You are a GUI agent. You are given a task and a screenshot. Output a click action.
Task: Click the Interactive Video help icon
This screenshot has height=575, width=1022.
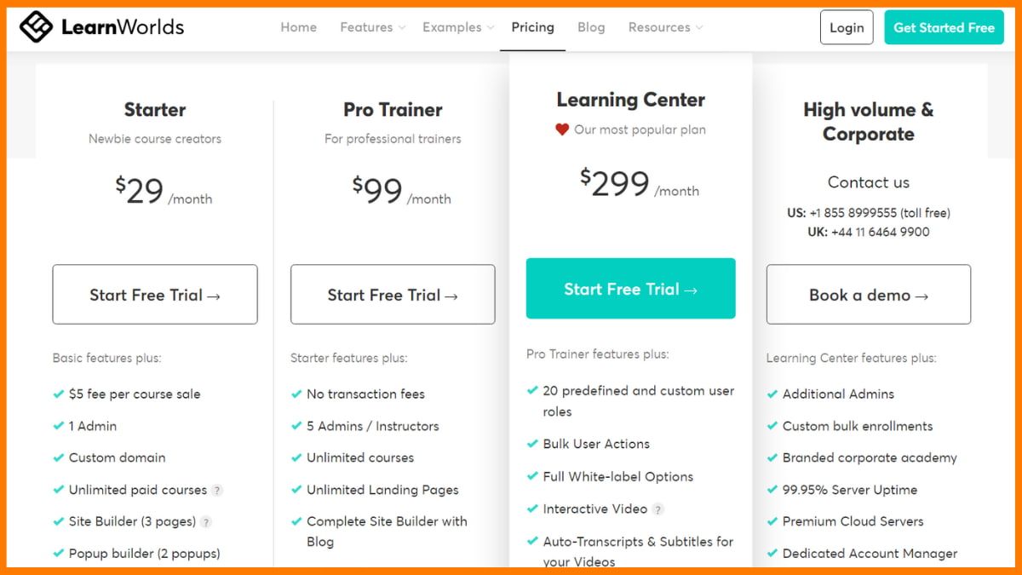(659, 509)
